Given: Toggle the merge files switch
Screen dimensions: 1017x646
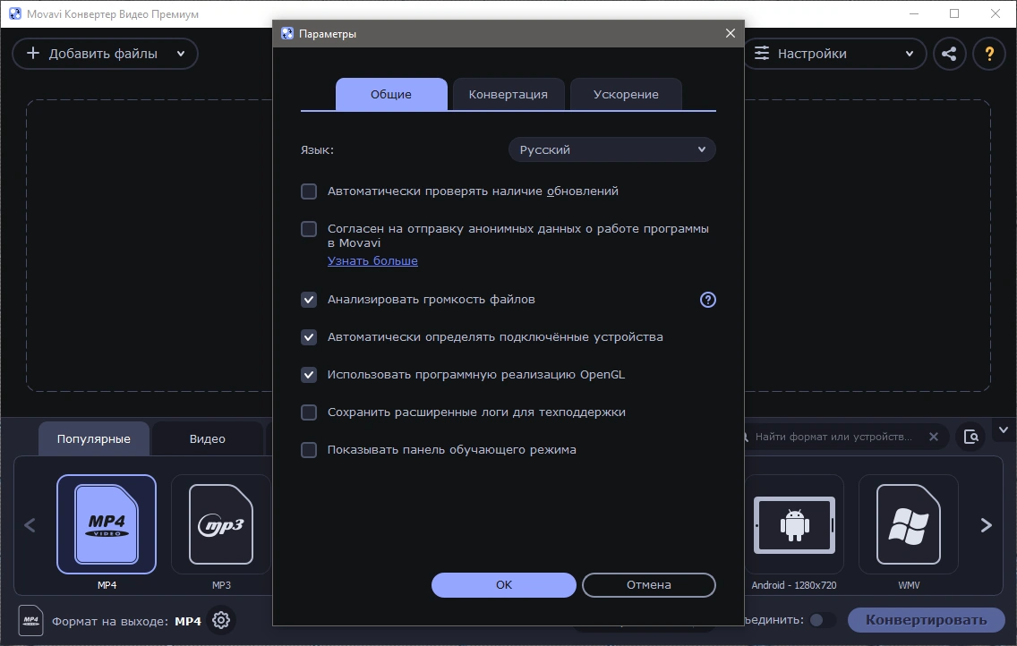Looking at the screenshot, I should 821,620.
